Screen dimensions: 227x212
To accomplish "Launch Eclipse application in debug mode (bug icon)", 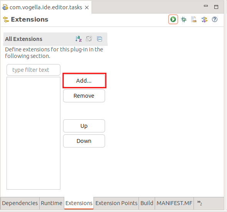I will pos(184,19).
